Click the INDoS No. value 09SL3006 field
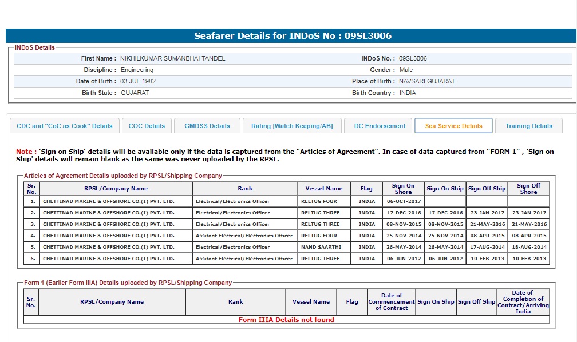Image resolution: width=577 pixels, height=342 pixels. tap(413, 58)
